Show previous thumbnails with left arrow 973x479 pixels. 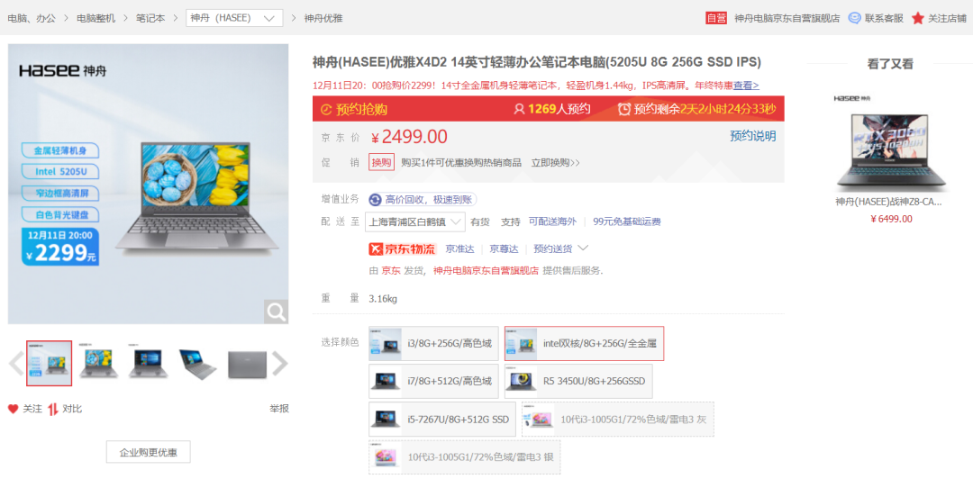pyautogui.click(x=15, y=363)
